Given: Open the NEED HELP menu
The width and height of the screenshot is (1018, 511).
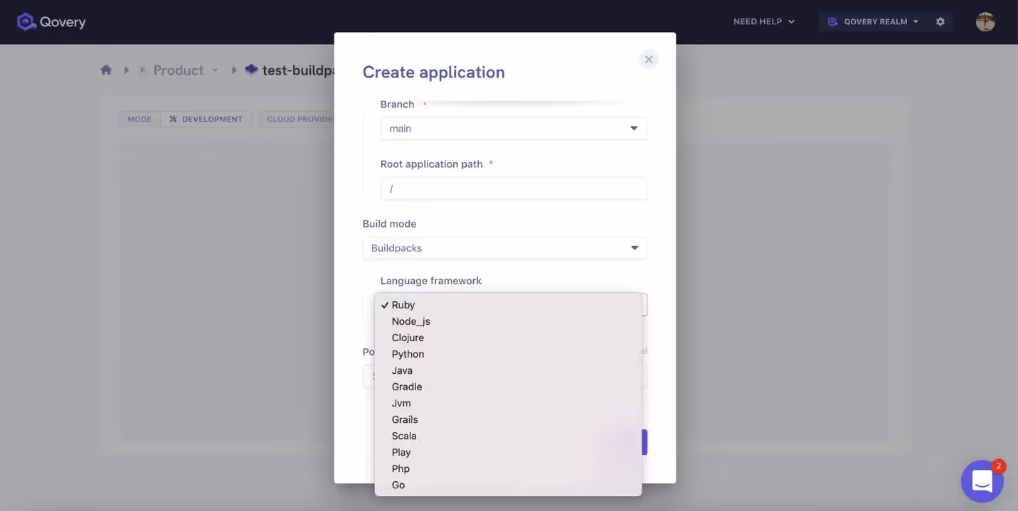Looking at the screenshot, I should coord(764,22).
